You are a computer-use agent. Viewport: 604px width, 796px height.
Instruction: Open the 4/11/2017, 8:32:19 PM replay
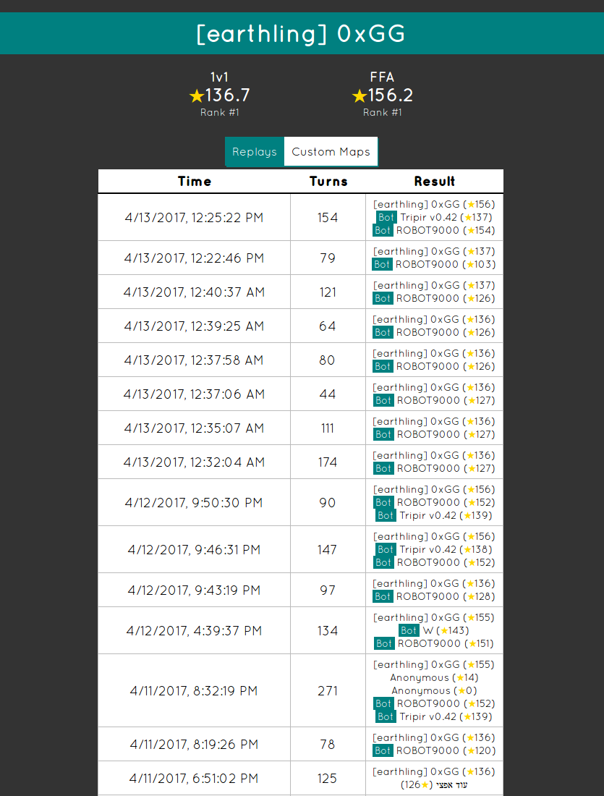[x=194, y=690]
